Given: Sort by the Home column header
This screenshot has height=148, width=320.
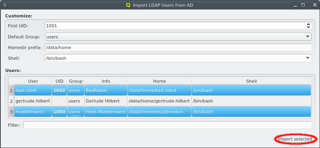Looking at the screenshot, I should tap(159, 81).
